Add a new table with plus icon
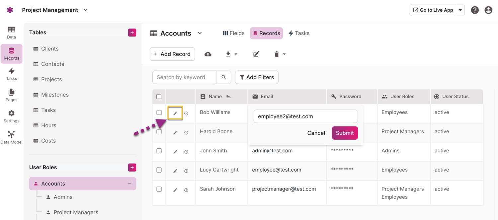Viewport: 498px width, 220px height. point(132,33)
